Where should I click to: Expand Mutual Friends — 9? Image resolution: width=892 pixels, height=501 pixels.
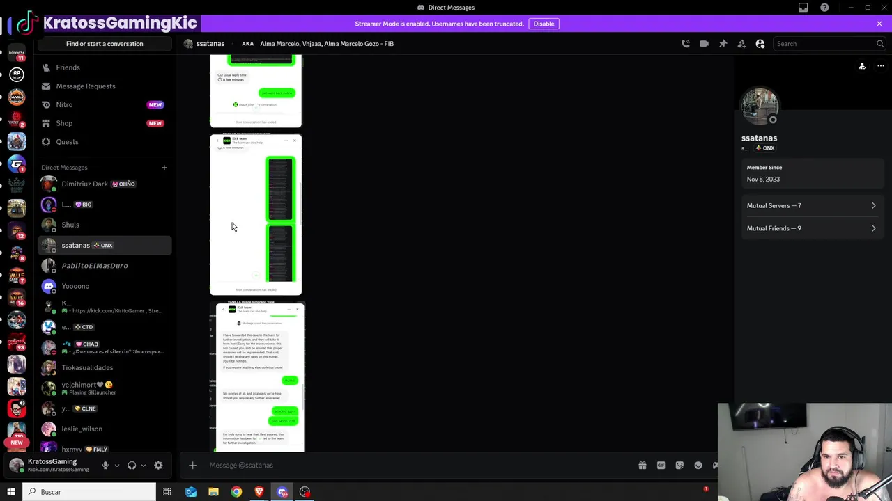tap(811, 228)
